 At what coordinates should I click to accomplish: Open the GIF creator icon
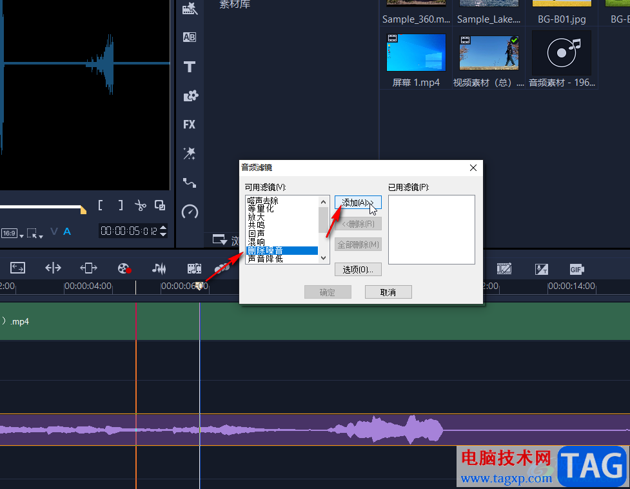(576, 270)
